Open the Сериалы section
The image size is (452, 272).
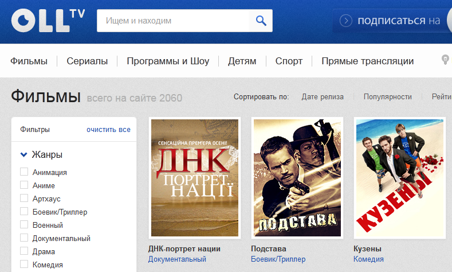click(x=87, y=61)
